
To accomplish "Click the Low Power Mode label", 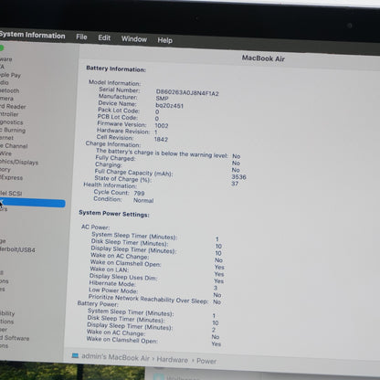I will pyautogui.click(x=113, y=290).
